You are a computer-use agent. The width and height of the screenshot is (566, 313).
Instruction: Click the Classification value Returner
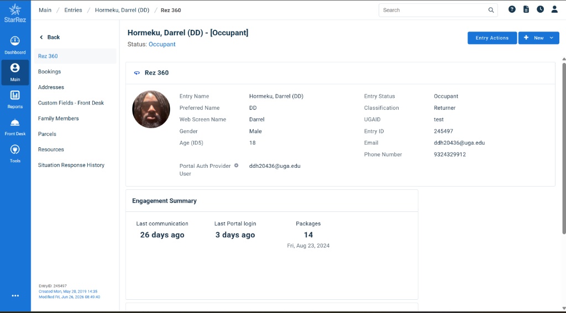tap(445, 108)
